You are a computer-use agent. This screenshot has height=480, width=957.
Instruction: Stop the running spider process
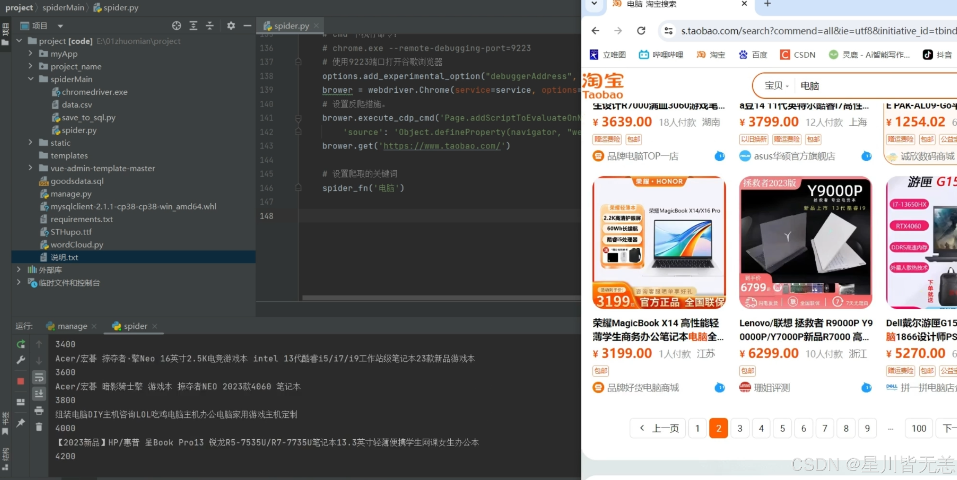pyautogui.click(x=21, y=381)
